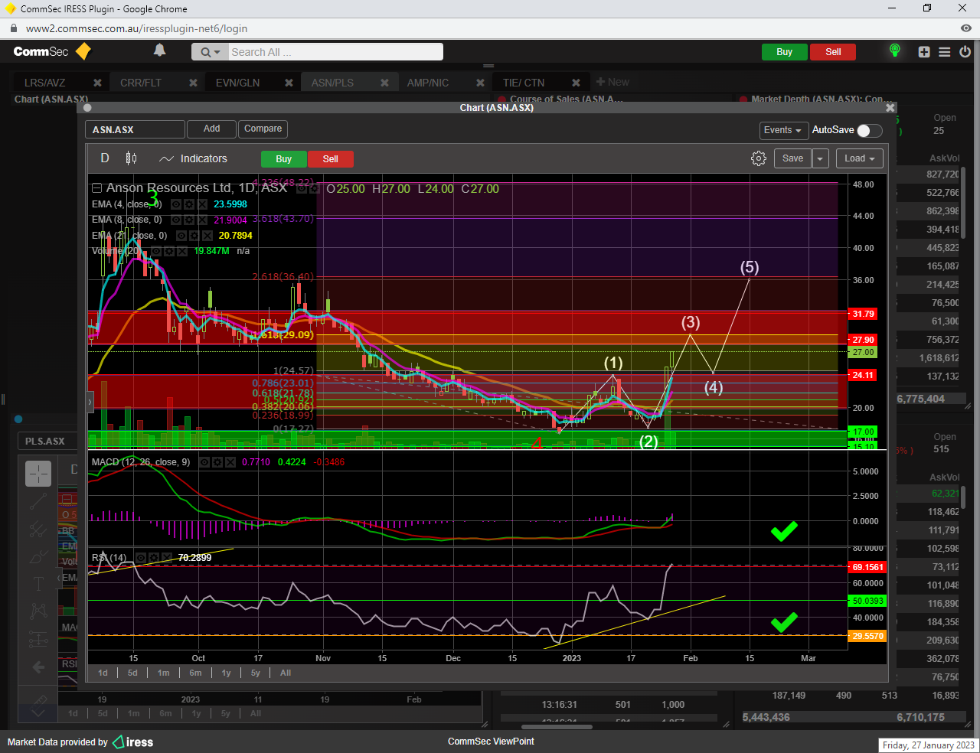Click the red 31.79 price axis label
This screenshot has height=753, width=980.
pyautogui.click(x=864, y=314)
